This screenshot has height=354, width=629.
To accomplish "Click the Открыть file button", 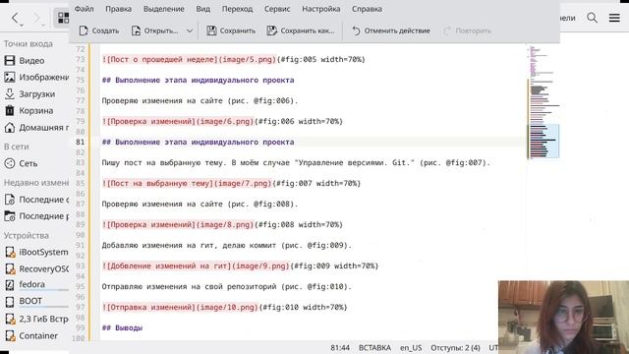I will (x=155, y=30).
